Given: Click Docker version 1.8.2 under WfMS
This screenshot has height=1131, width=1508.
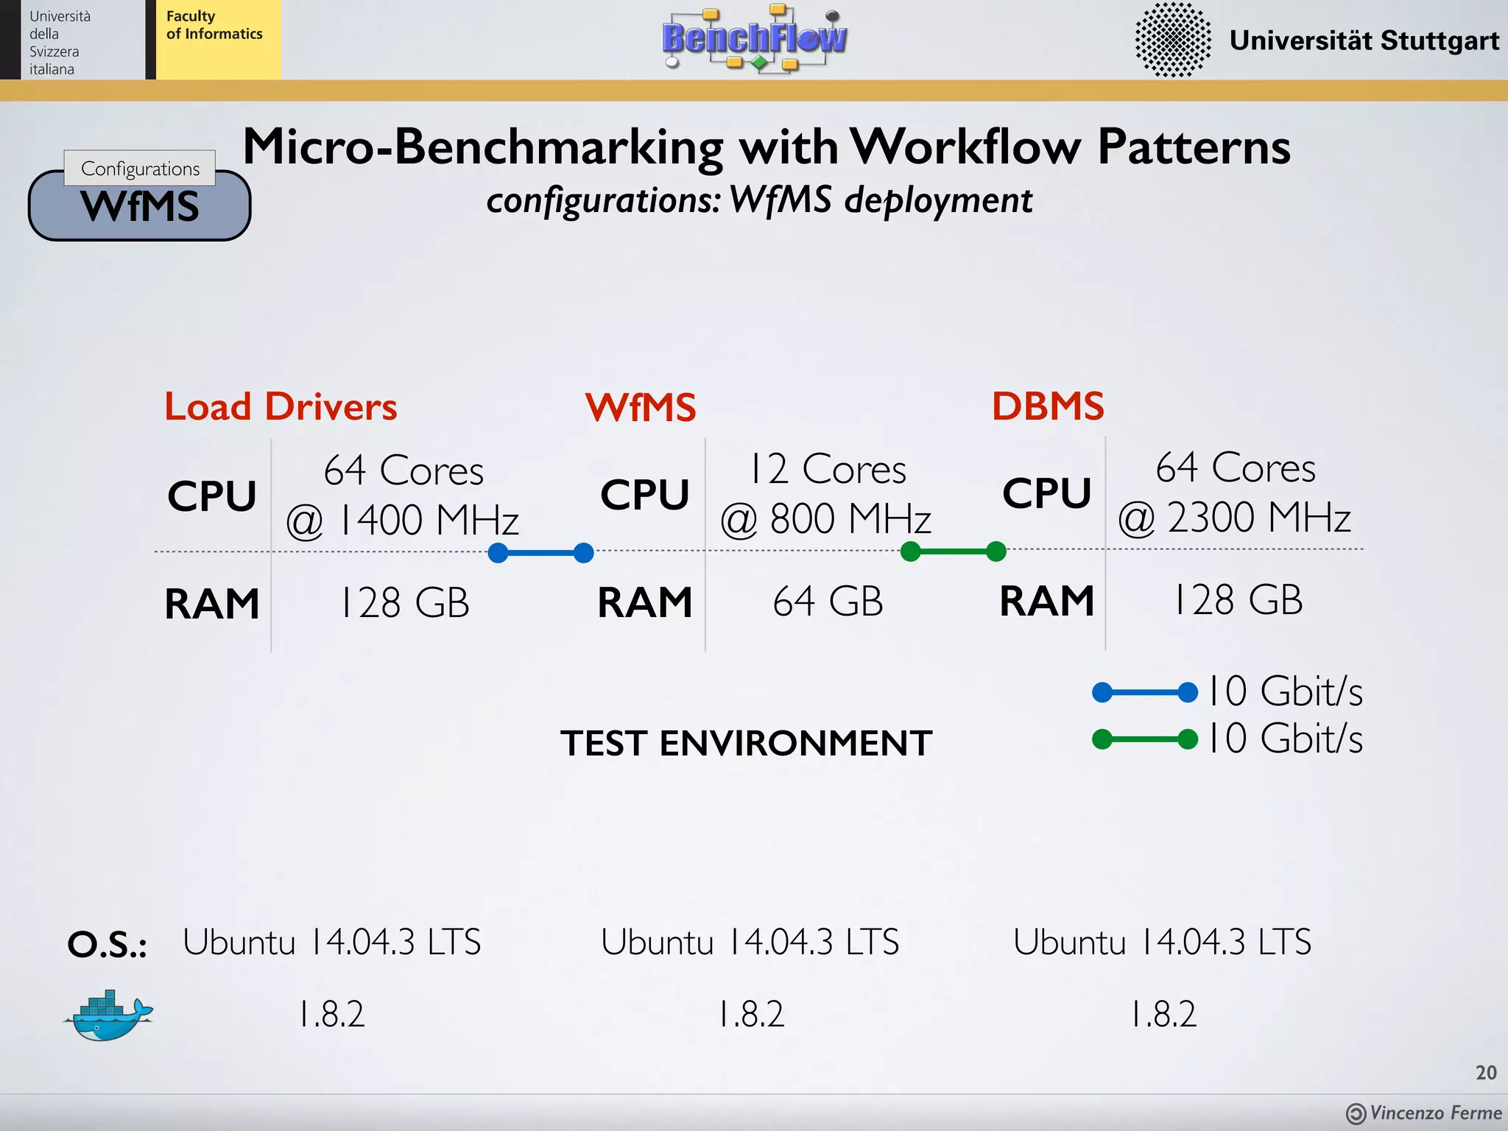Looking at the screenshot, I should (751, 1014).
